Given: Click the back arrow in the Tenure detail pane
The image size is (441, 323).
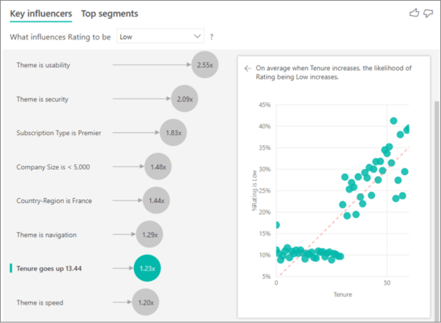Looking at the screenshot, I should tap(248, 69).
